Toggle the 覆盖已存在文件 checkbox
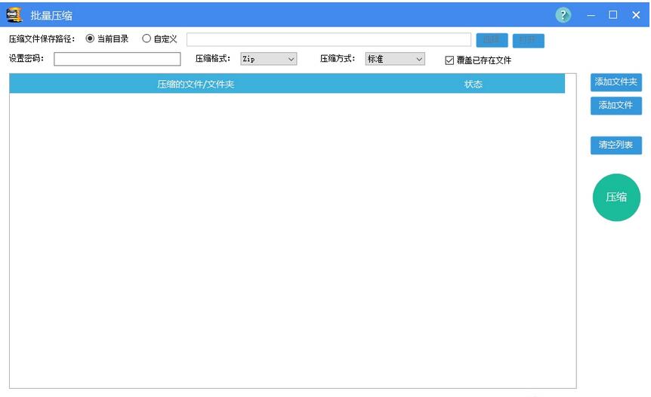Screen dimensions: 651x397 (449, 60)
